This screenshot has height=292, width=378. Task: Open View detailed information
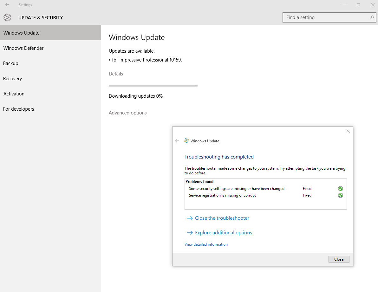click(x=206, y=244)
